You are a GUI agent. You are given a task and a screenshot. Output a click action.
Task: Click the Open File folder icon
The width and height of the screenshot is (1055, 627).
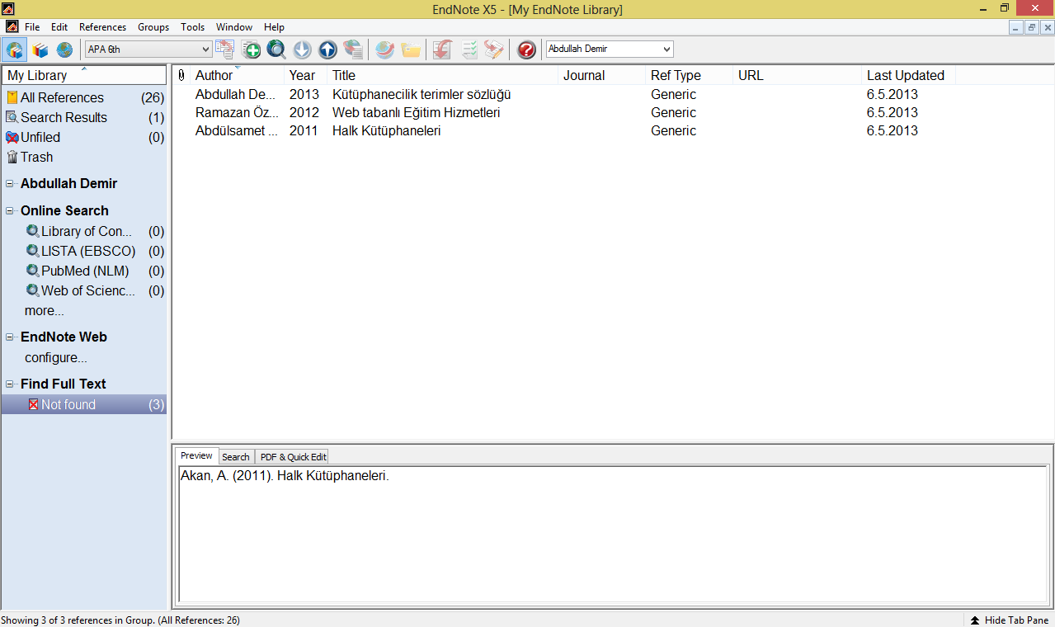tap(411, 49)
